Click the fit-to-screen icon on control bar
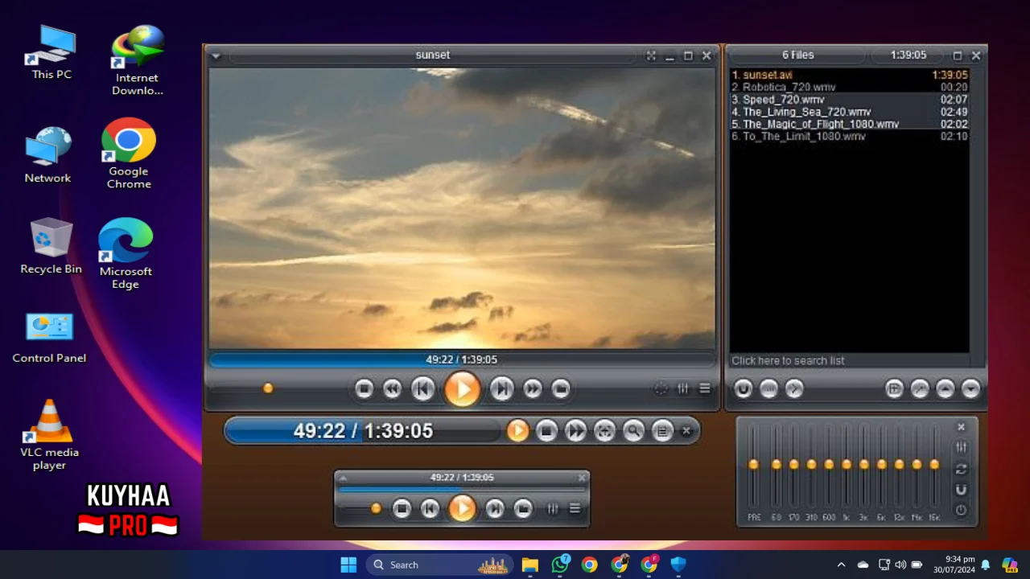 (604, 431)
